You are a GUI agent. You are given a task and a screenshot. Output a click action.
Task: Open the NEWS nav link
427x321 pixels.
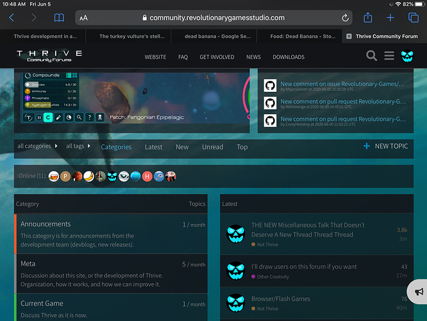(253, 57)
